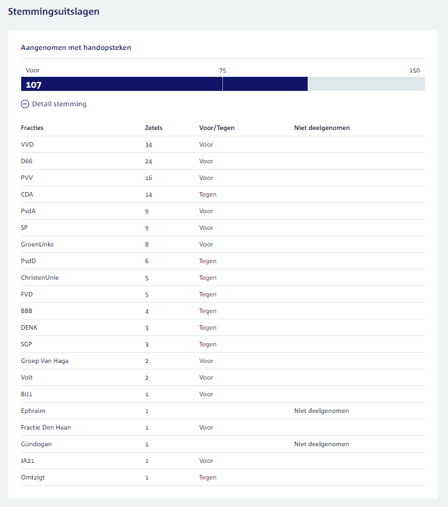Click the Tegen vote for Omtzigt
Screen dimensions: 448x507
pyautogui.click(x=208, y=478)
